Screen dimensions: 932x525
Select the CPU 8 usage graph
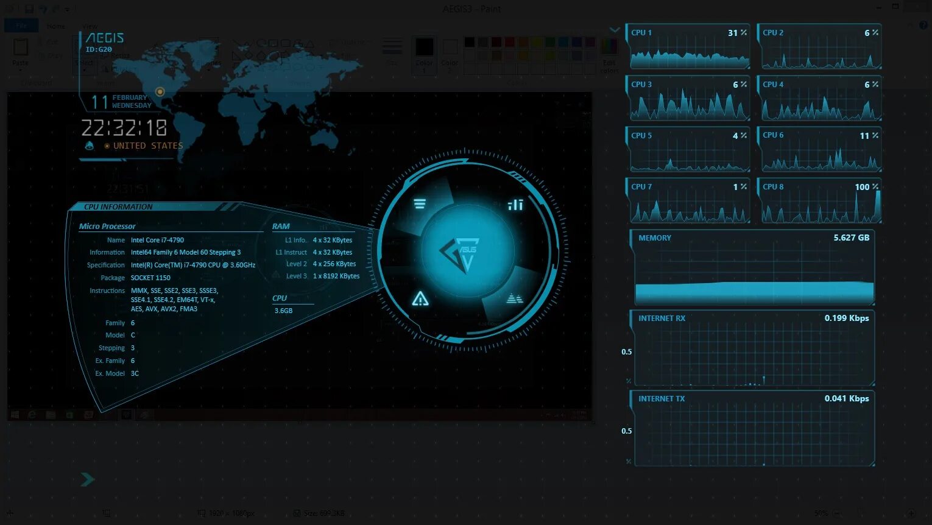click(x=820, y=201)
